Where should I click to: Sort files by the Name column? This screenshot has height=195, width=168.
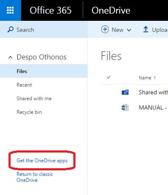[x=145, y=78]
